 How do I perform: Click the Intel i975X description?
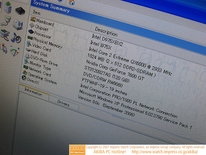(x=101, y=45)
